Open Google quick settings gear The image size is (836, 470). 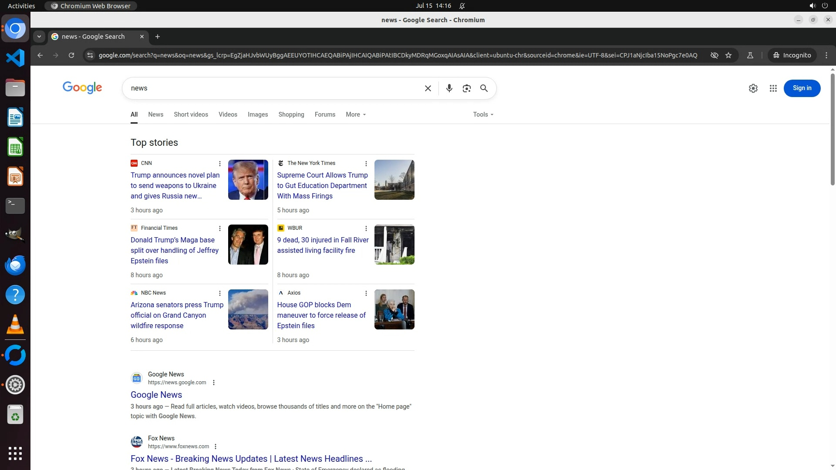tap(753, 88)
